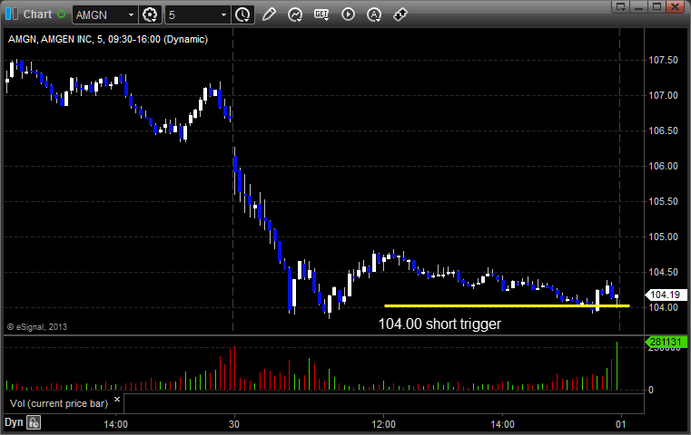Image resolution: width=691 pixels, height=435 pixels.
Task: Click the '104.00 short trigger' text annotation
Action: (439, 324)
